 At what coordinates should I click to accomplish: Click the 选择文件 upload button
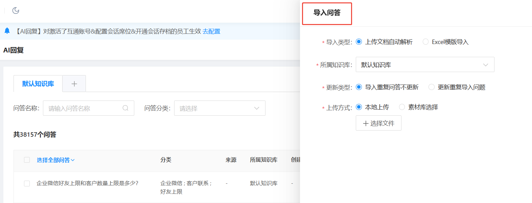click(x=378, y=123)
